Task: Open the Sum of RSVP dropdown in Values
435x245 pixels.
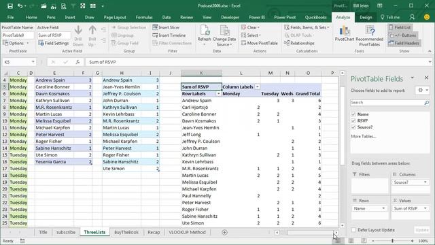Action: 425,208
